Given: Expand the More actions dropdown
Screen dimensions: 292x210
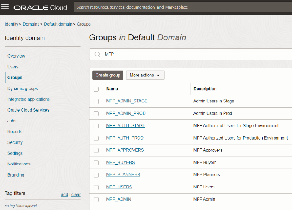Looking at the screenshot, I should click(145, 75).
